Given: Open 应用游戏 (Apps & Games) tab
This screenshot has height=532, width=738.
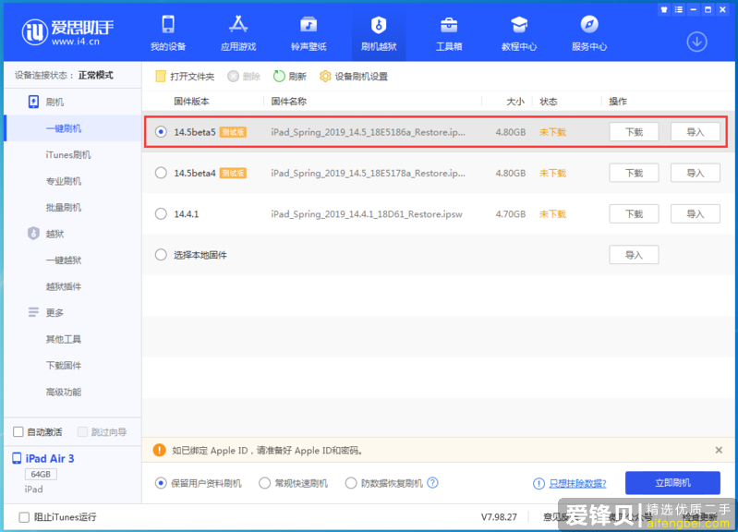Looking at the screenshot, I should pos(238,32).
